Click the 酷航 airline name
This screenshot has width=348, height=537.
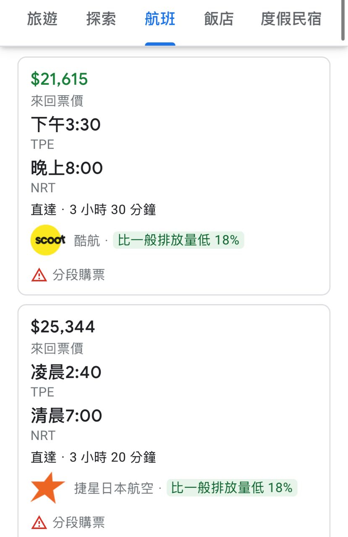point(87,241)
